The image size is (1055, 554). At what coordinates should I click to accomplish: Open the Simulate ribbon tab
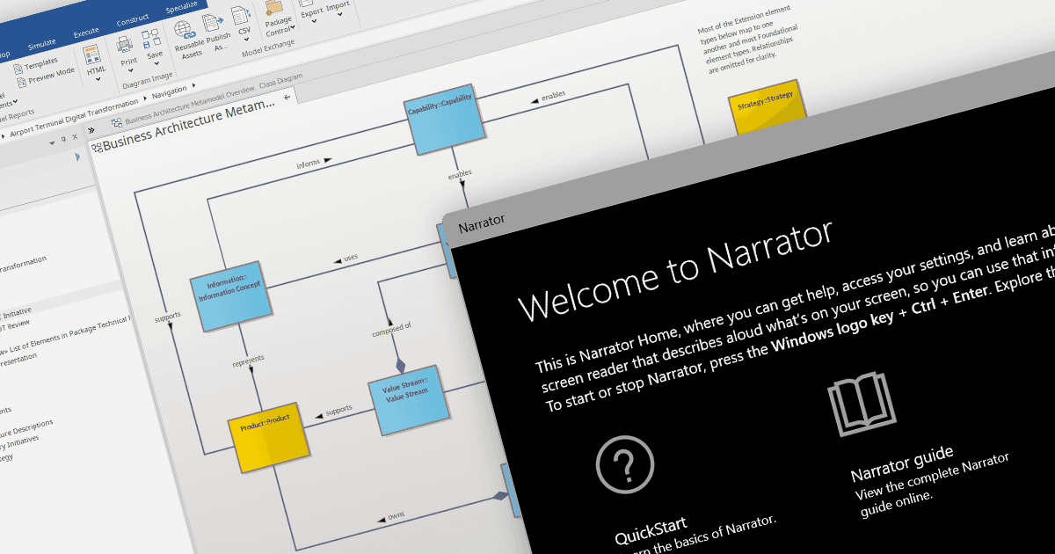(42, 44)
